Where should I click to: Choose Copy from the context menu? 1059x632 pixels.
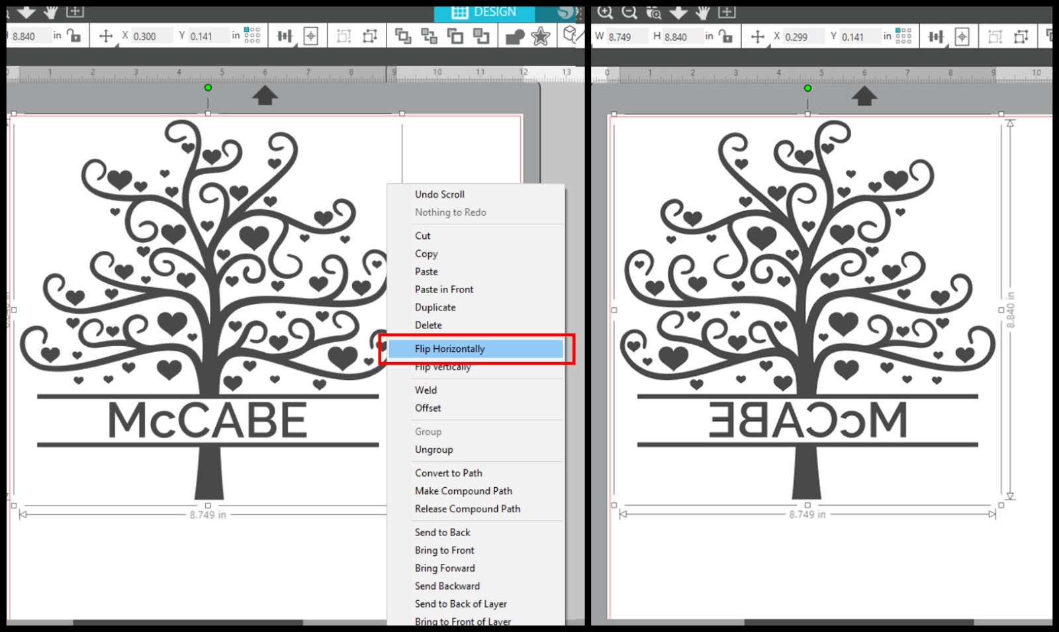click(x=426, y=253)
